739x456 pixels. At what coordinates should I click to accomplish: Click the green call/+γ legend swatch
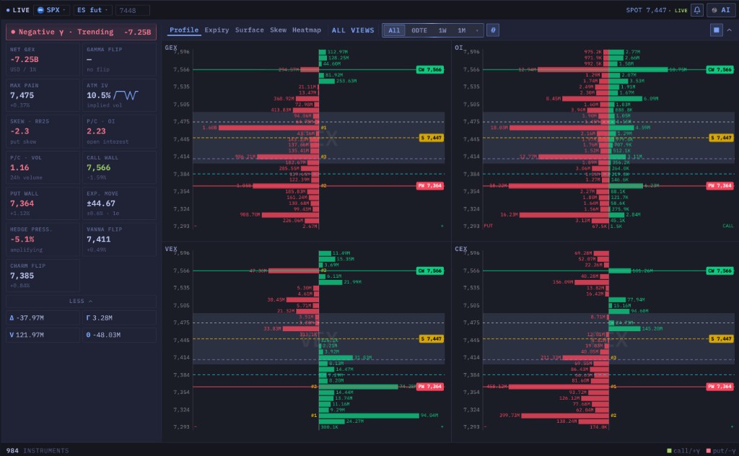[x=669, y=451]
